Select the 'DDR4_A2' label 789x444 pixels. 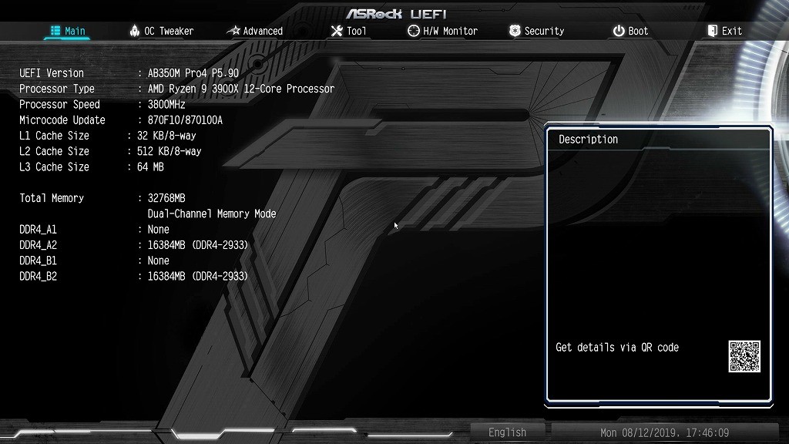pos(39,245)
